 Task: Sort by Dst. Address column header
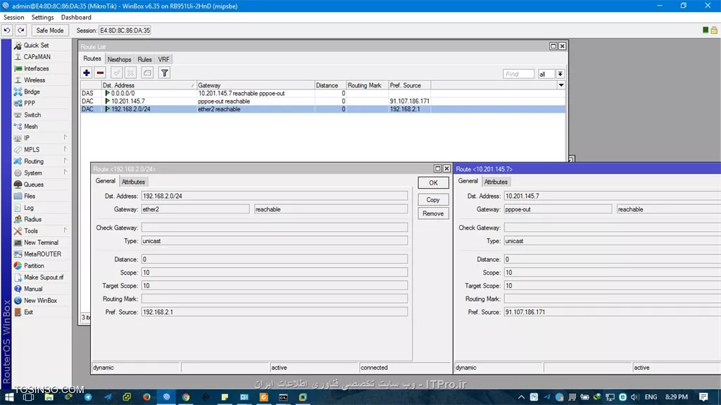(149, 85)
